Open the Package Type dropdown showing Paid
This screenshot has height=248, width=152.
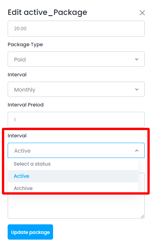(x=76, y=59)
